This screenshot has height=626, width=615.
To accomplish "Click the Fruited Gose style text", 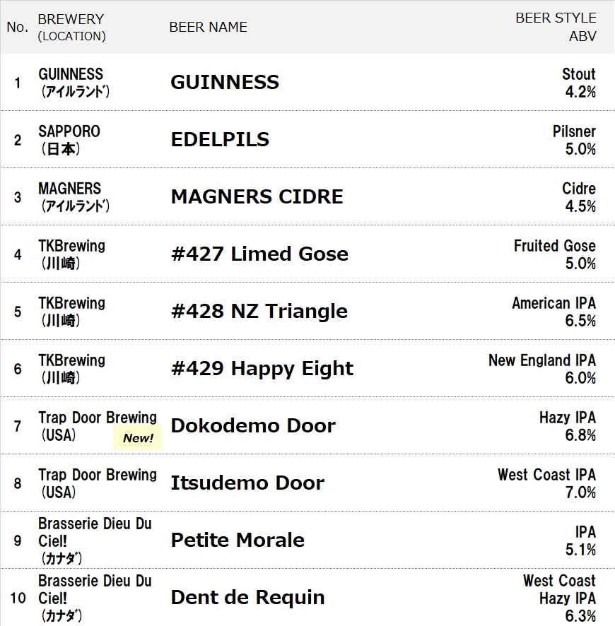I will [x=554, y=246].
